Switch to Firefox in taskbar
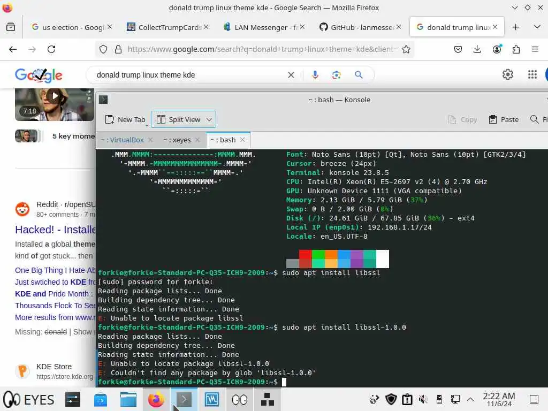Image resolution: width=548 pixels, height=411 pixels. 156,399
